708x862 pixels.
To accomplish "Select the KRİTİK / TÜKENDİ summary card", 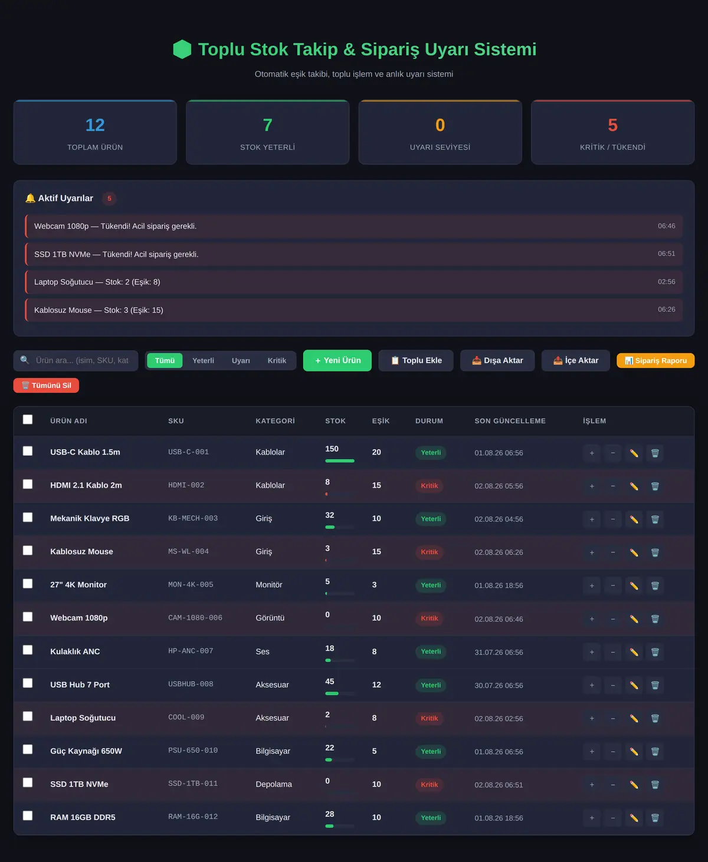I will pyautogui.click(x=612, y=132).
